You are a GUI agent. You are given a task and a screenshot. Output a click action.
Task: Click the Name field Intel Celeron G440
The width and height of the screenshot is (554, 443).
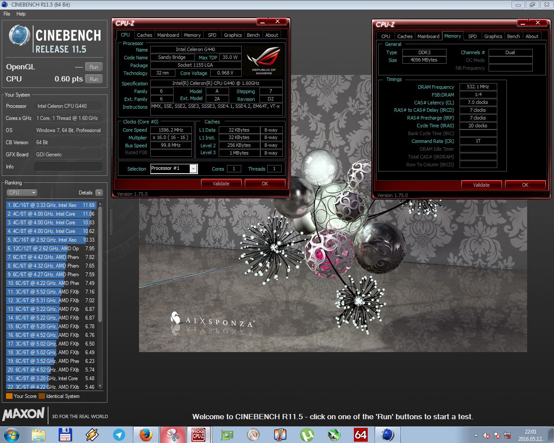pos(195,49)
